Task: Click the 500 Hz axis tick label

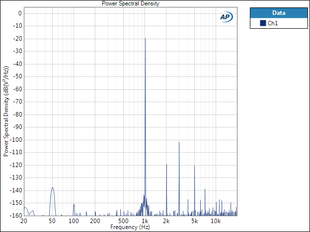Action: point(123,221)
